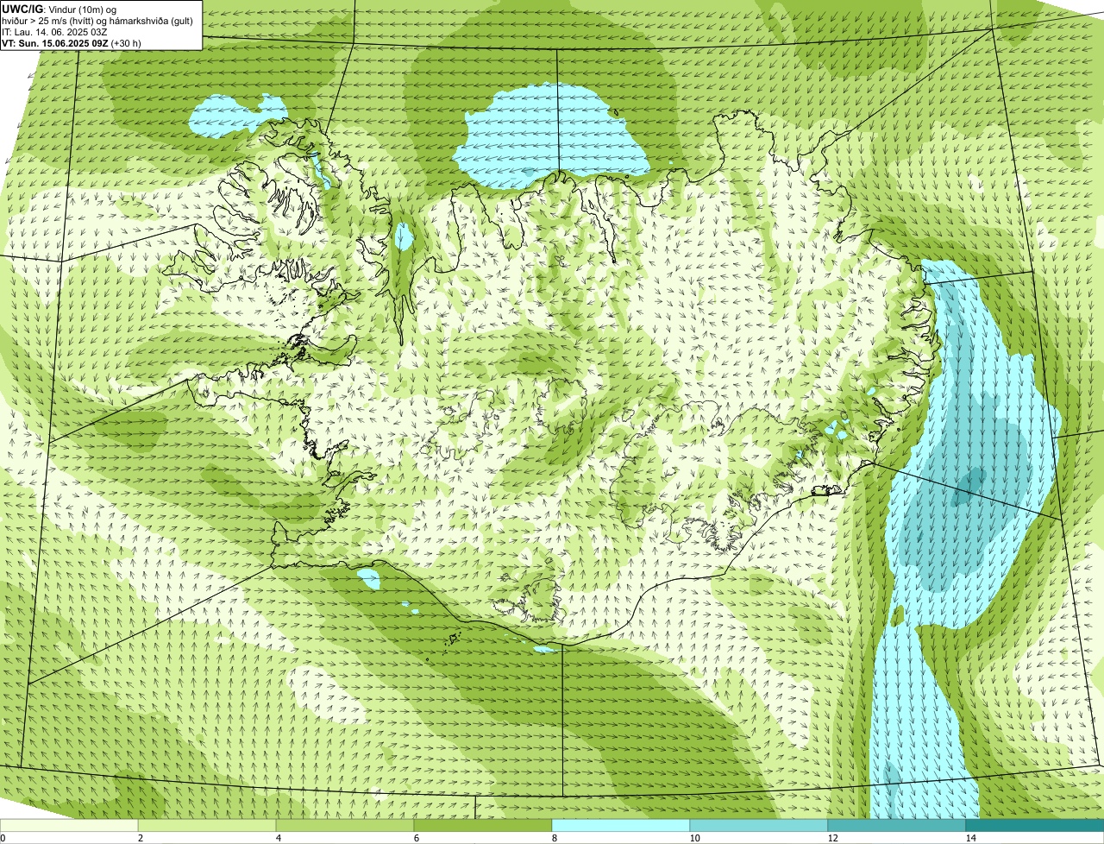Click the 2–4 m/s light green legend segment

click(x=207, y=825)
